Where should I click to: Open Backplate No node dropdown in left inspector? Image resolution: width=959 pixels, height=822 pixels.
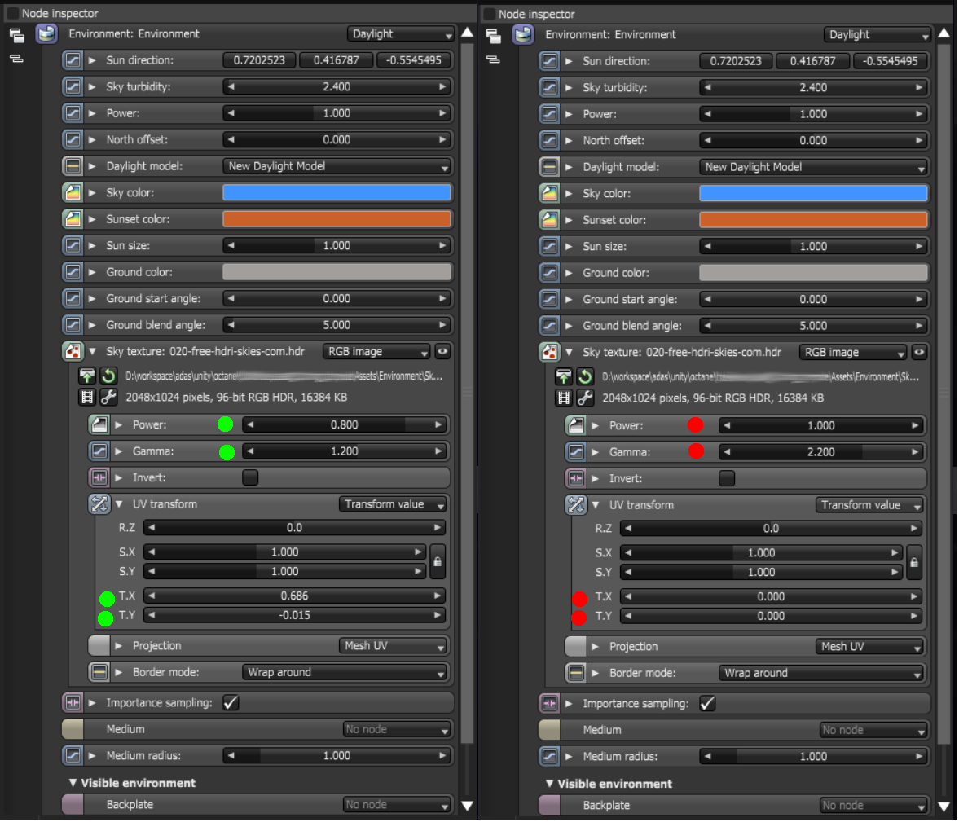tap(396, 804)
